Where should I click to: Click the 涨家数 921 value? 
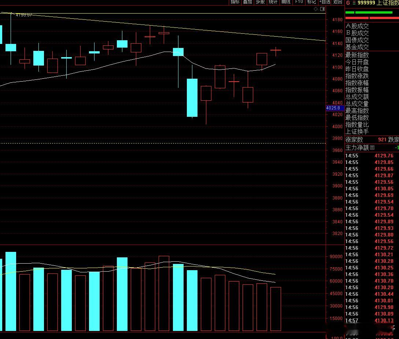point(382,139)
